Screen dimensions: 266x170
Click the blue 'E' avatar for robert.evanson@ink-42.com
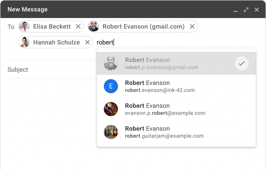pos(111,86)
